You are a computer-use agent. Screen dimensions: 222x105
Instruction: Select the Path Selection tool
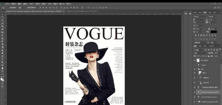[x=2, y=62]
